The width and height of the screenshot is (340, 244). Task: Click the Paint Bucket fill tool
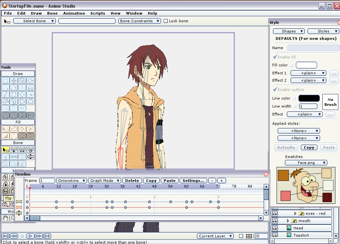click(22, 129)
